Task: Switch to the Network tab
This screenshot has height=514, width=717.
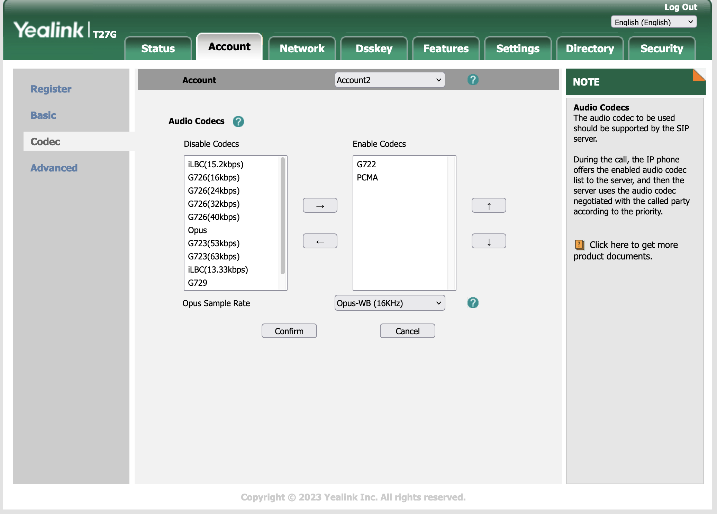Action: tap(302, 48)
